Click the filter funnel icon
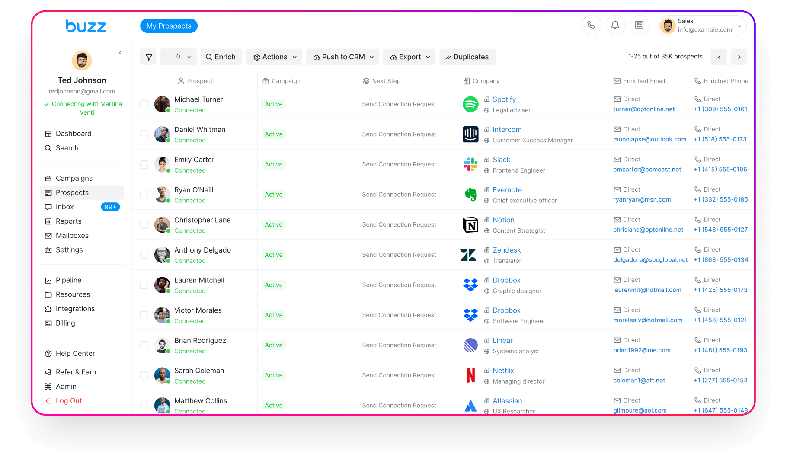787x467 pixels. 149,57
